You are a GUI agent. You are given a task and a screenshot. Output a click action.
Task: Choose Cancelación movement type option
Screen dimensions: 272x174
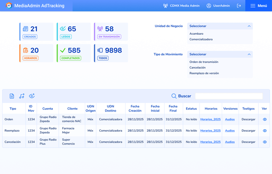tap(197, 68)
